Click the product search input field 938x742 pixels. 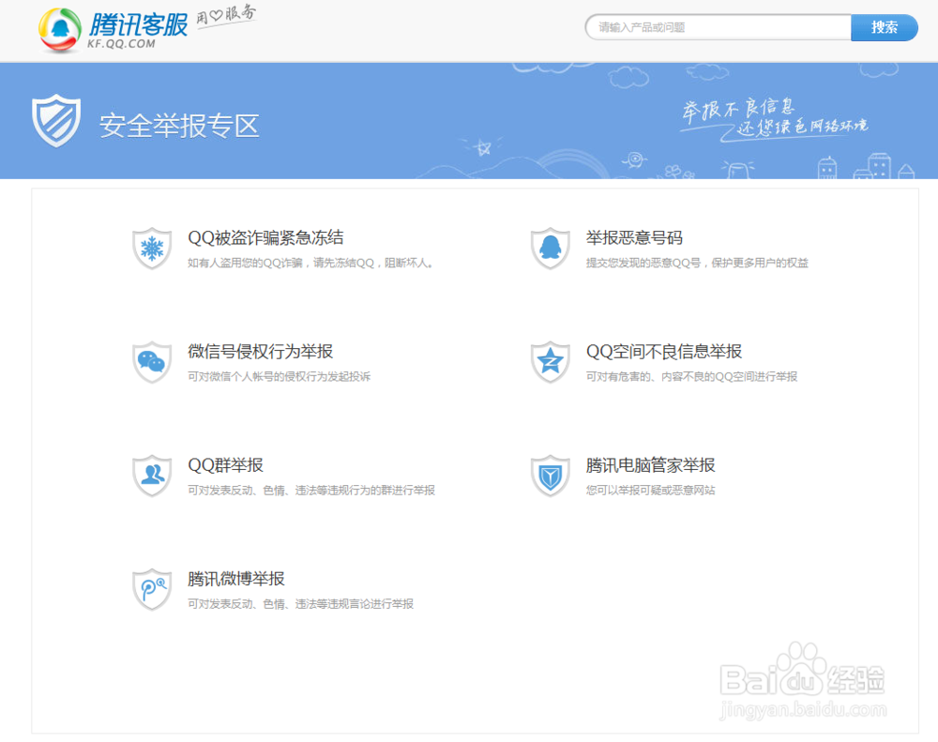(718, 27)
